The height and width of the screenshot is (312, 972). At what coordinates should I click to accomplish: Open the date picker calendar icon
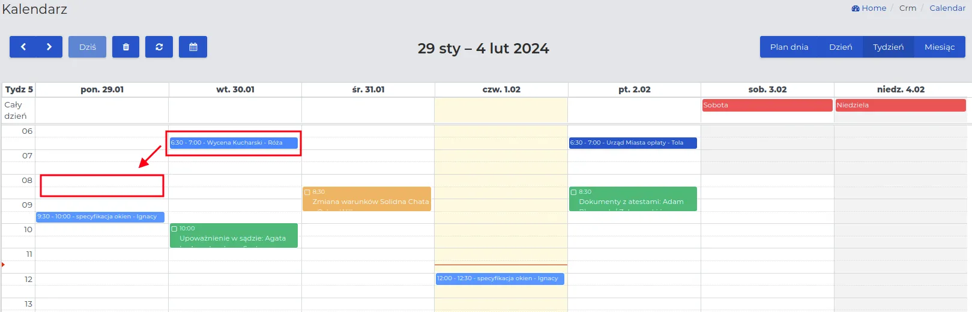pos(193,47)
